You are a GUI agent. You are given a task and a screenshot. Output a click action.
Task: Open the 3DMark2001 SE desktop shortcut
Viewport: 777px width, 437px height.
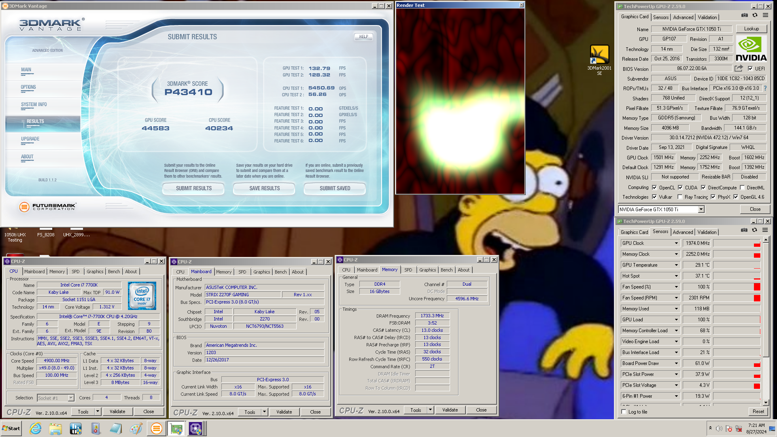point(599,60)
